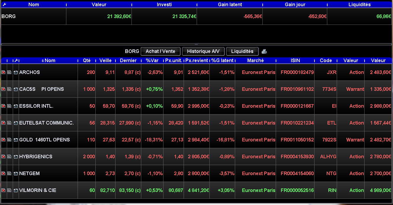Image resolution: width=393 pixels, height=205 pixels.
Task: Click ISIN FR0010221234
Action: (297, 123)
